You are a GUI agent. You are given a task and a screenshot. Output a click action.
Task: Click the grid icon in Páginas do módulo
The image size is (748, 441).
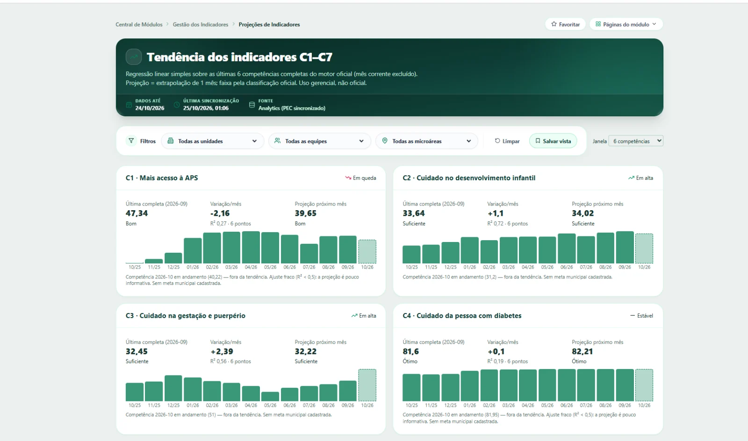pos(598,24)
